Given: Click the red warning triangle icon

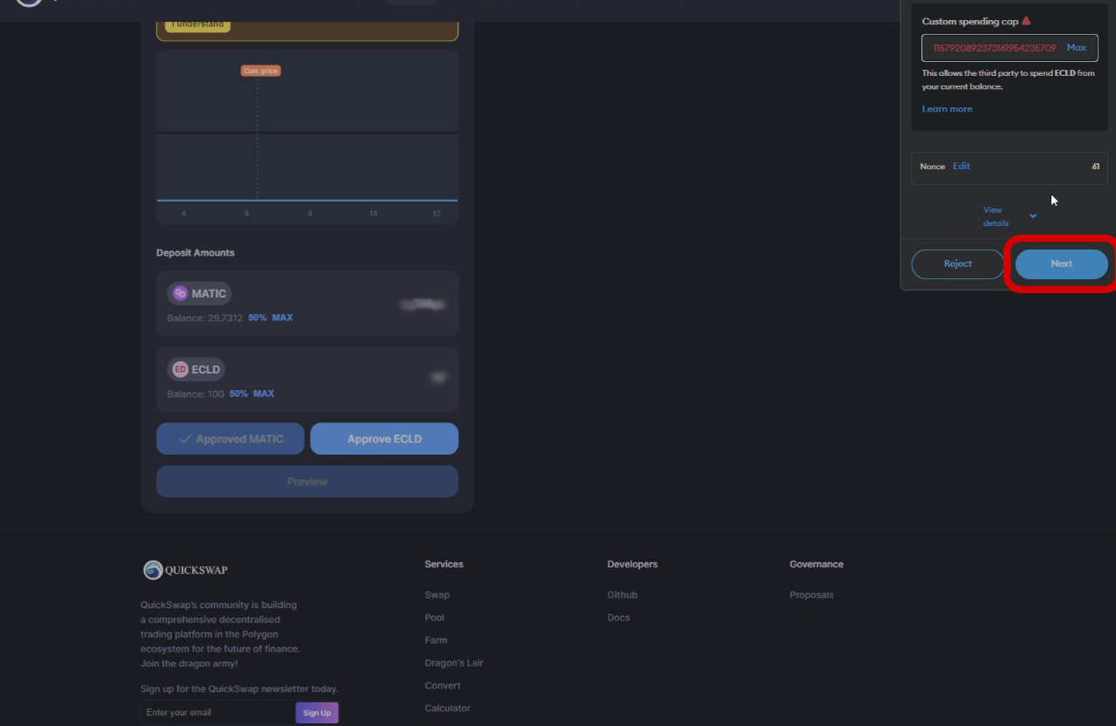Looking at the screenshot, I should pos(1026,21).
